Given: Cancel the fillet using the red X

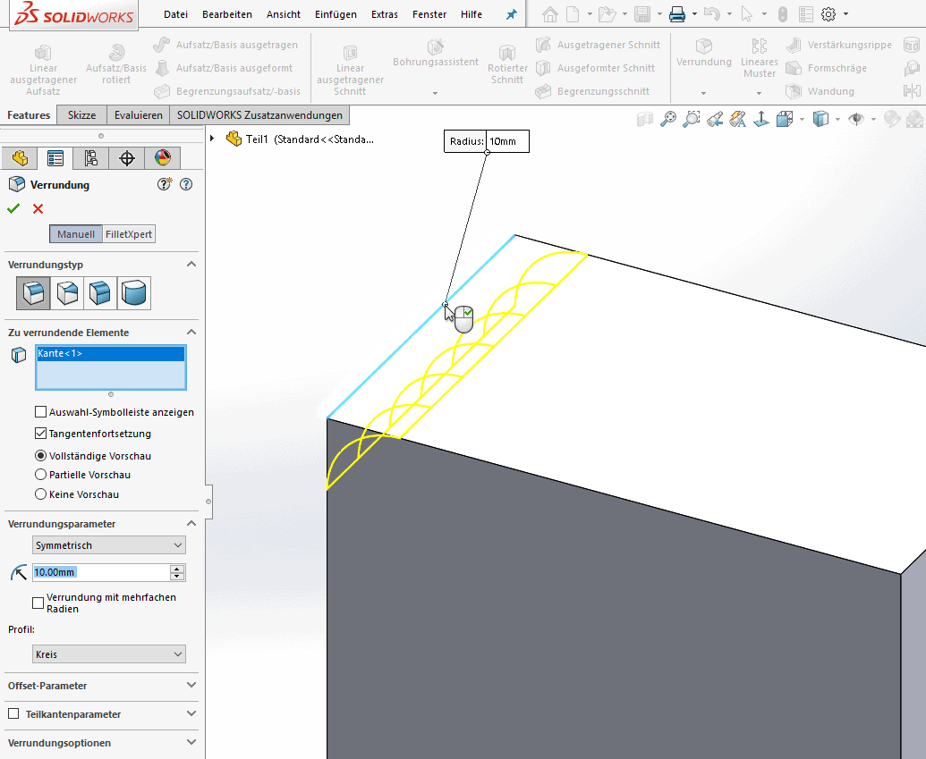Looking at the screenshot, I should 36,208.
